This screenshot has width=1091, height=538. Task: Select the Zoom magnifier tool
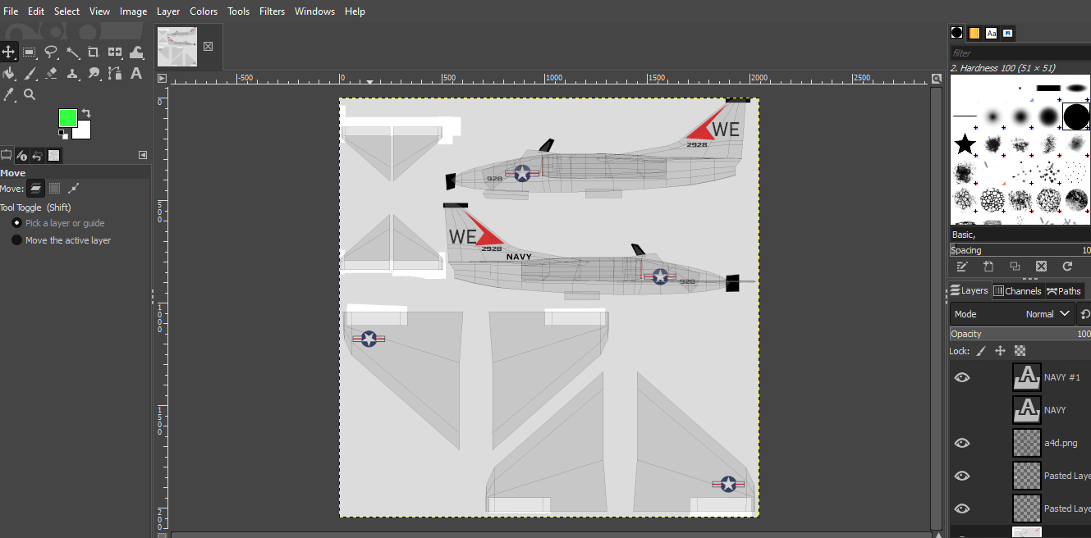click(30, 94)
